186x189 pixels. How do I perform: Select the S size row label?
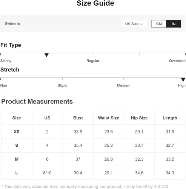pyautogui.click(x=17, y=146)
